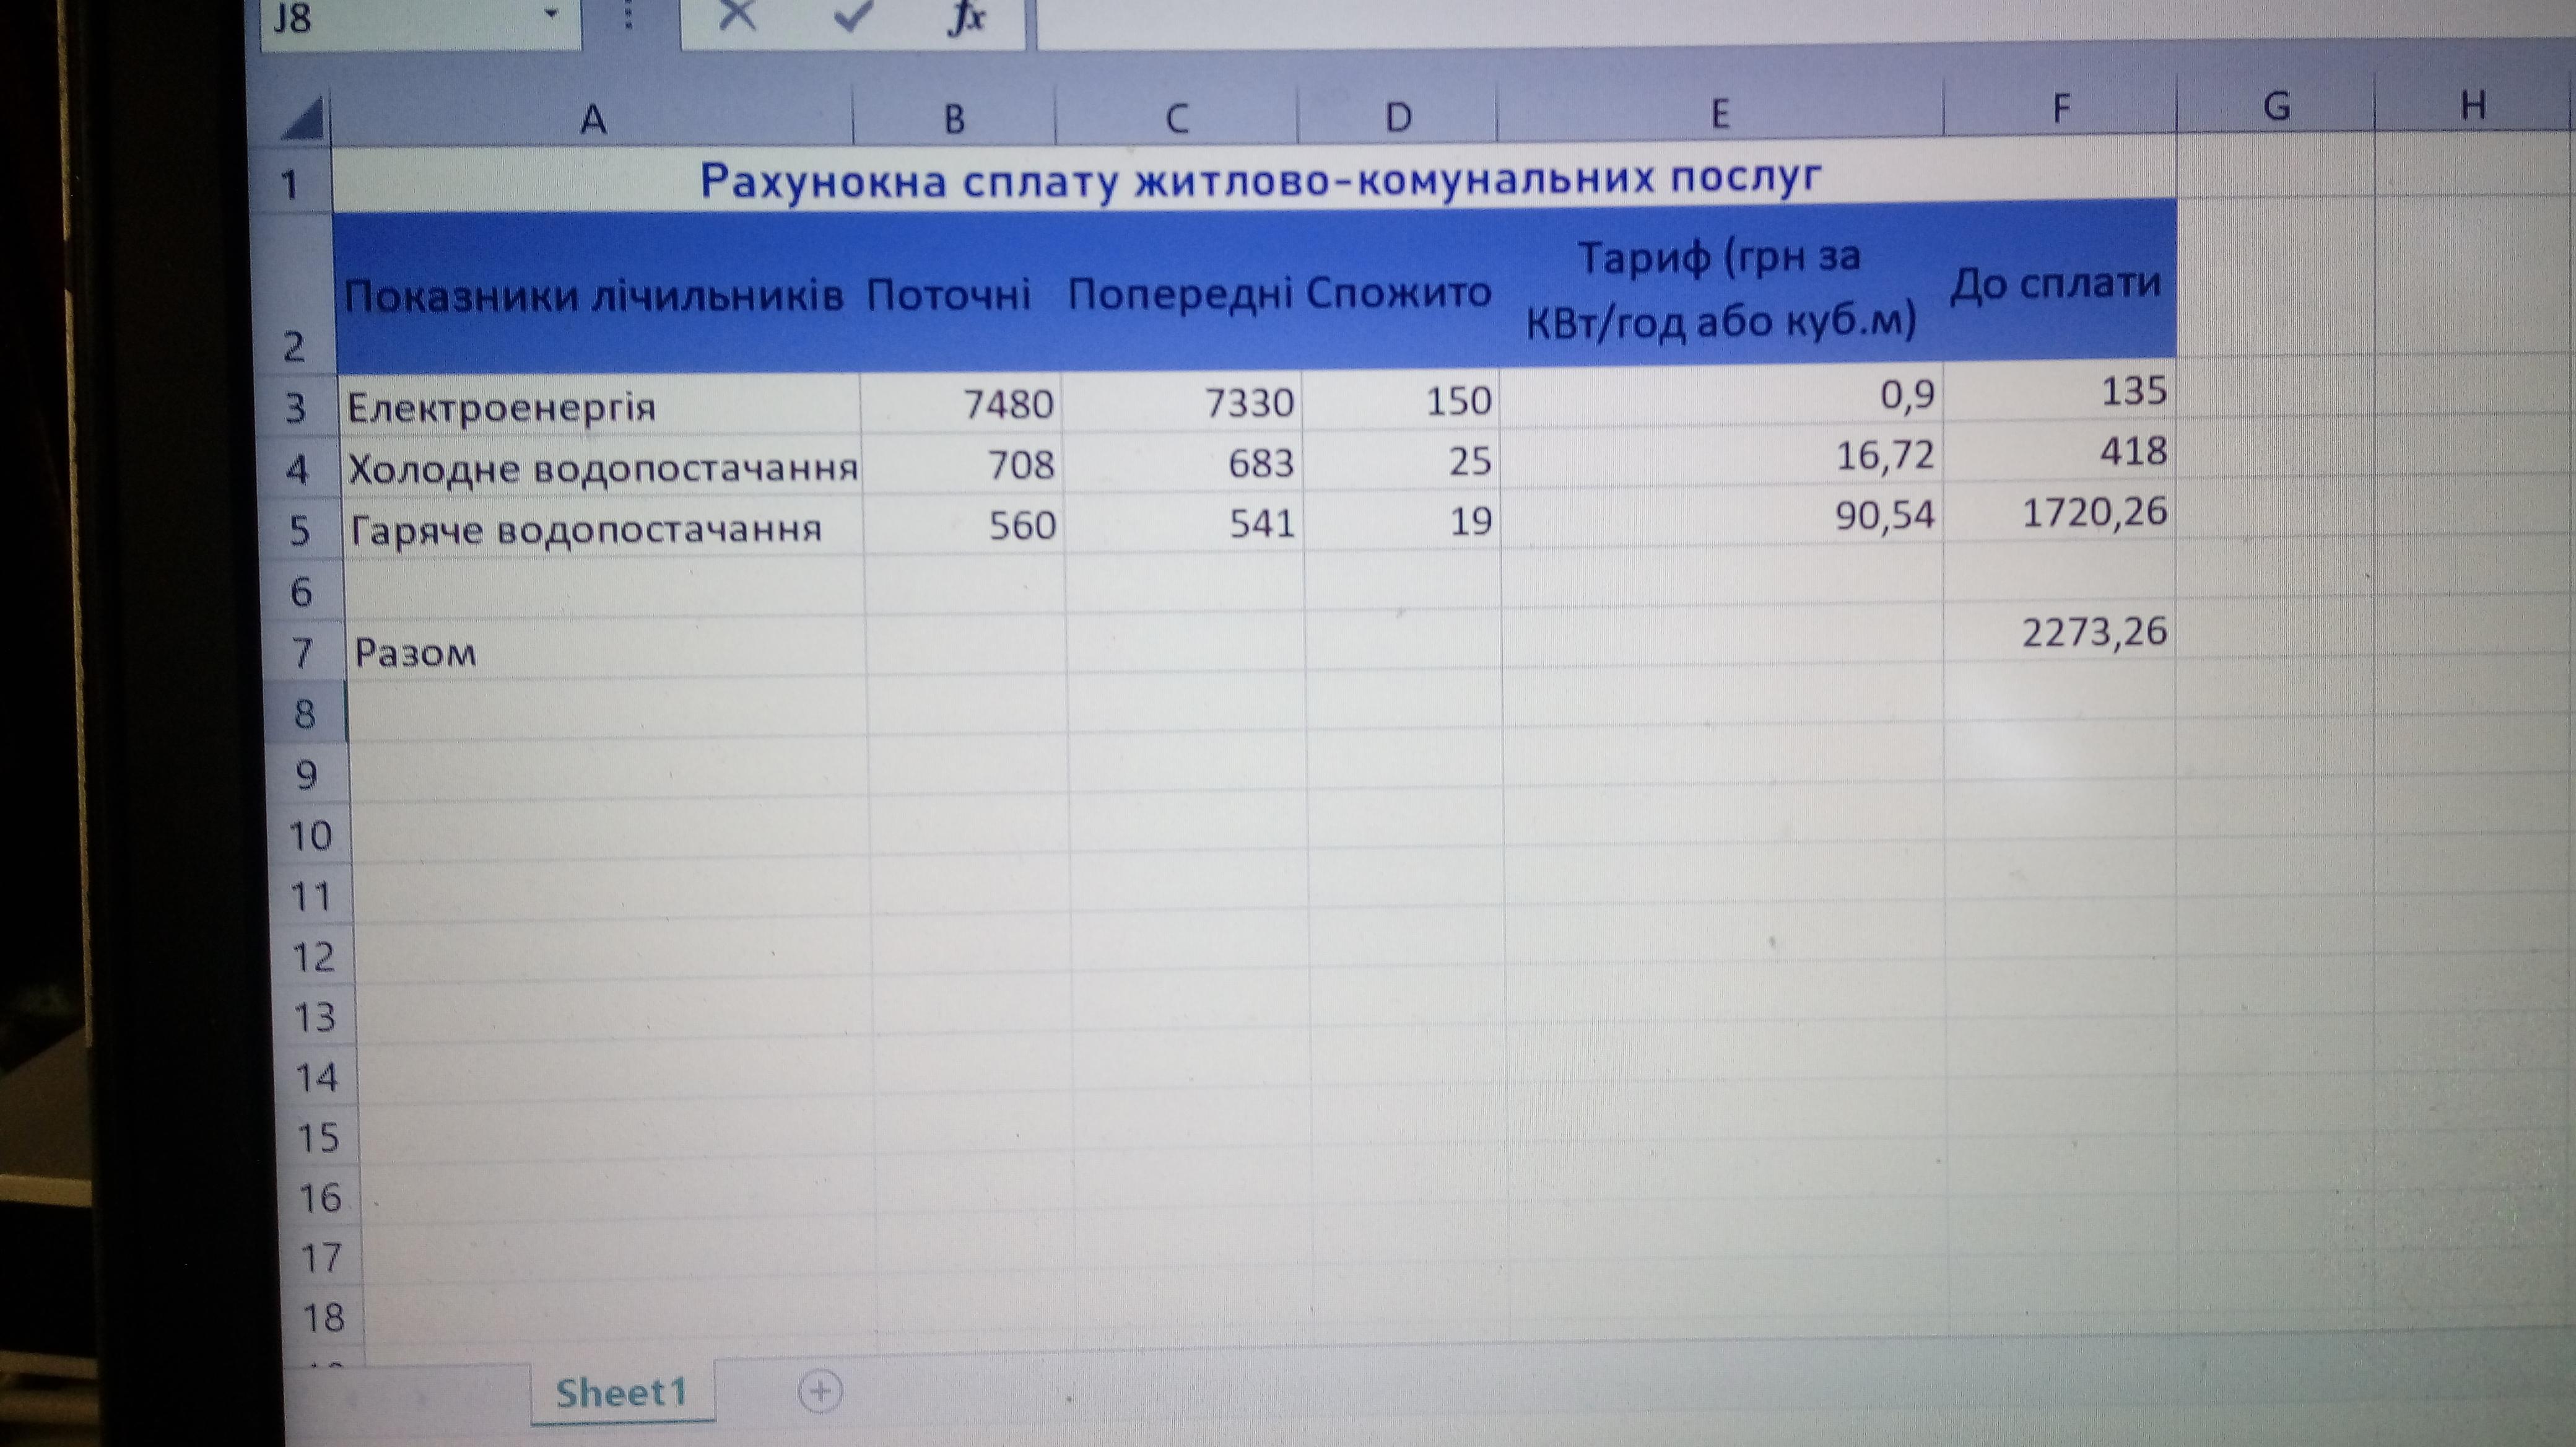Switch to the Sheet1 tab
The height and width of the screenshot is (1447, 2576).
click(x=621, y=1392)
